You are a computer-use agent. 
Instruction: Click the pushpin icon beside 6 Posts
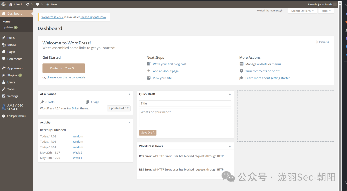click(x=42, y=102)
